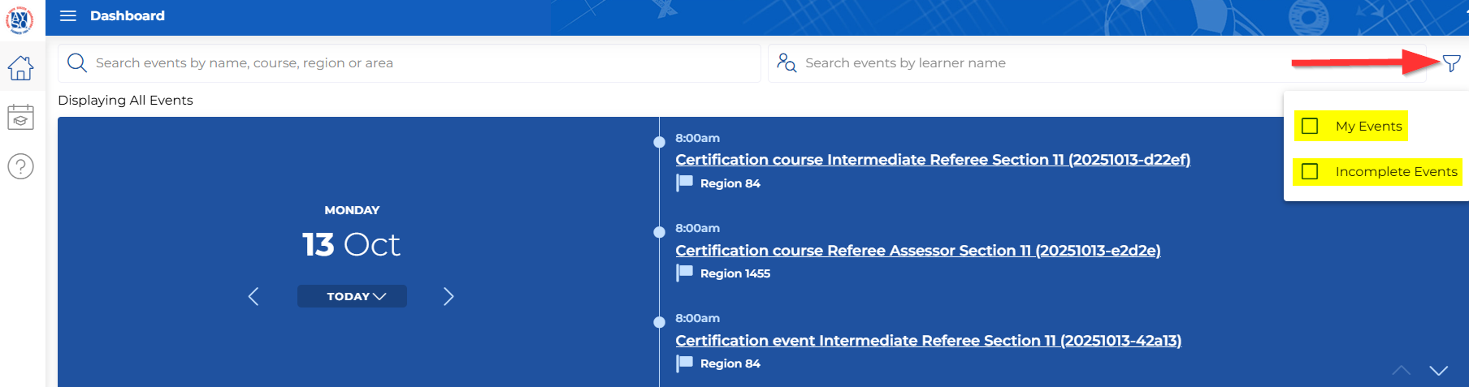Enable the My Events checkbox
Viewport: 1469px width, 387px height.
(1310, 127)
